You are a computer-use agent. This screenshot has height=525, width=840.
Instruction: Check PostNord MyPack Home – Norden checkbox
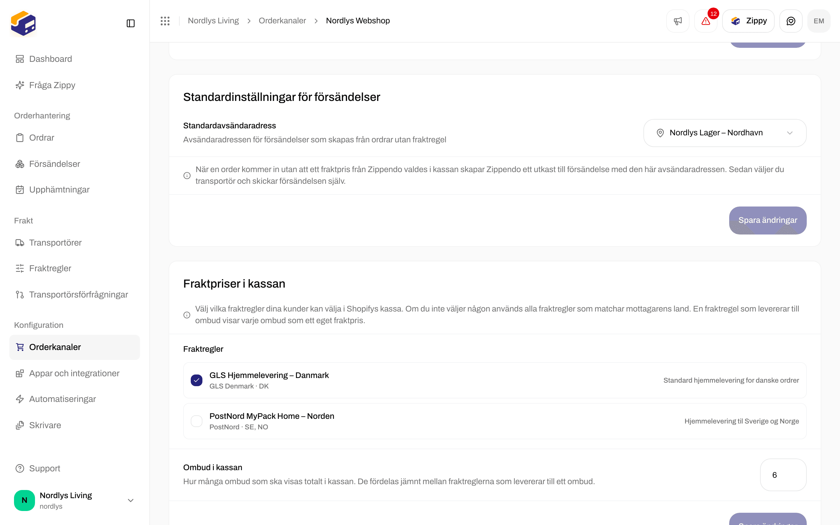click(197, 421)
